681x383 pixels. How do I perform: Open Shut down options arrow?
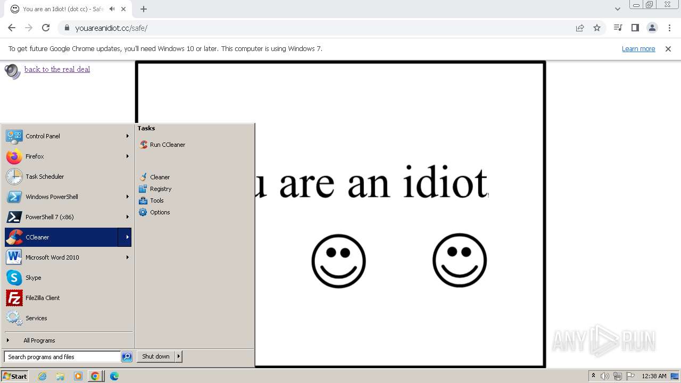[179, 356]
